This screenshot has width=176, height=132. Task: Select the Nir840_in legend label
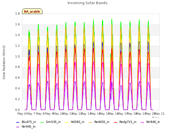(x=153, y=122)
